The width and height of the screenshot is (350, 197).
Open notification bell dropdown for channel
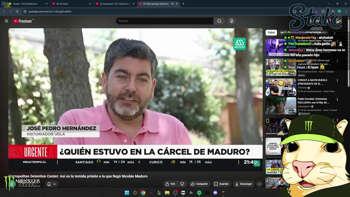51,184
